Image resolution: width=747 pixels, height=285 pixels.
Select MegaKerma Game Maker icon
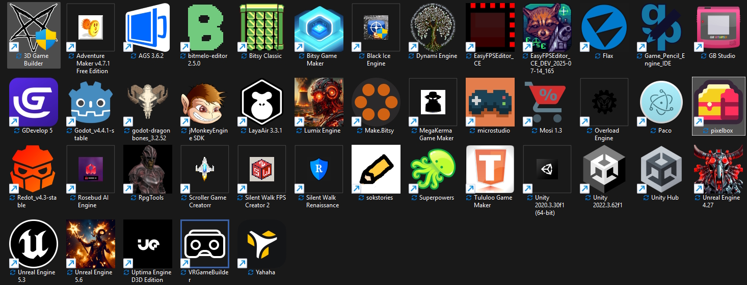(433, 102)
